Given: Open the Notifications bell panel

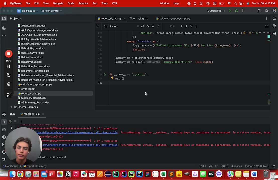Looking at the screenshot, I should coord(274,18).
